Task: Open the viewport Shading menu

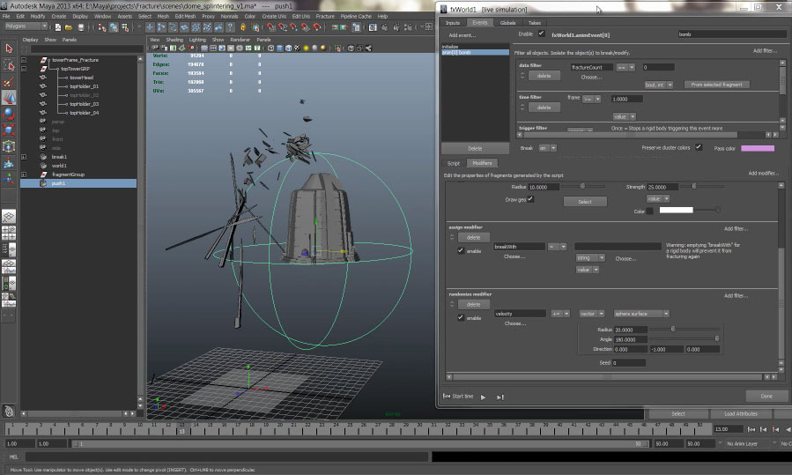Action: click(x=174, y=40)
